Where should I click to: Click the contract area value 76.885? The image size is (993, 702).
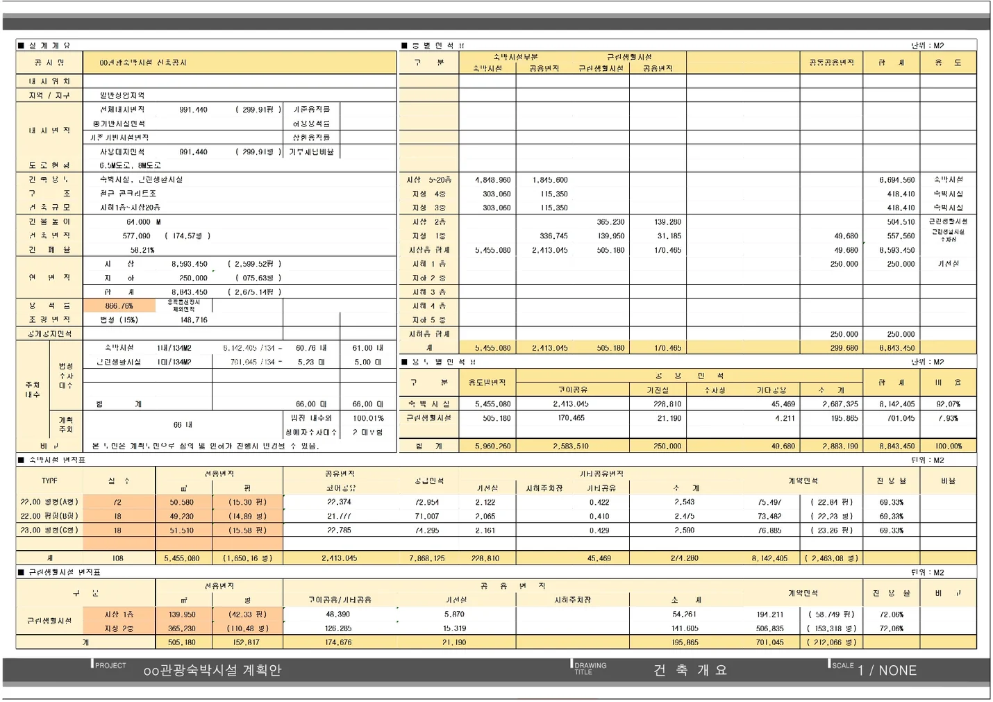tap(769, 530)
